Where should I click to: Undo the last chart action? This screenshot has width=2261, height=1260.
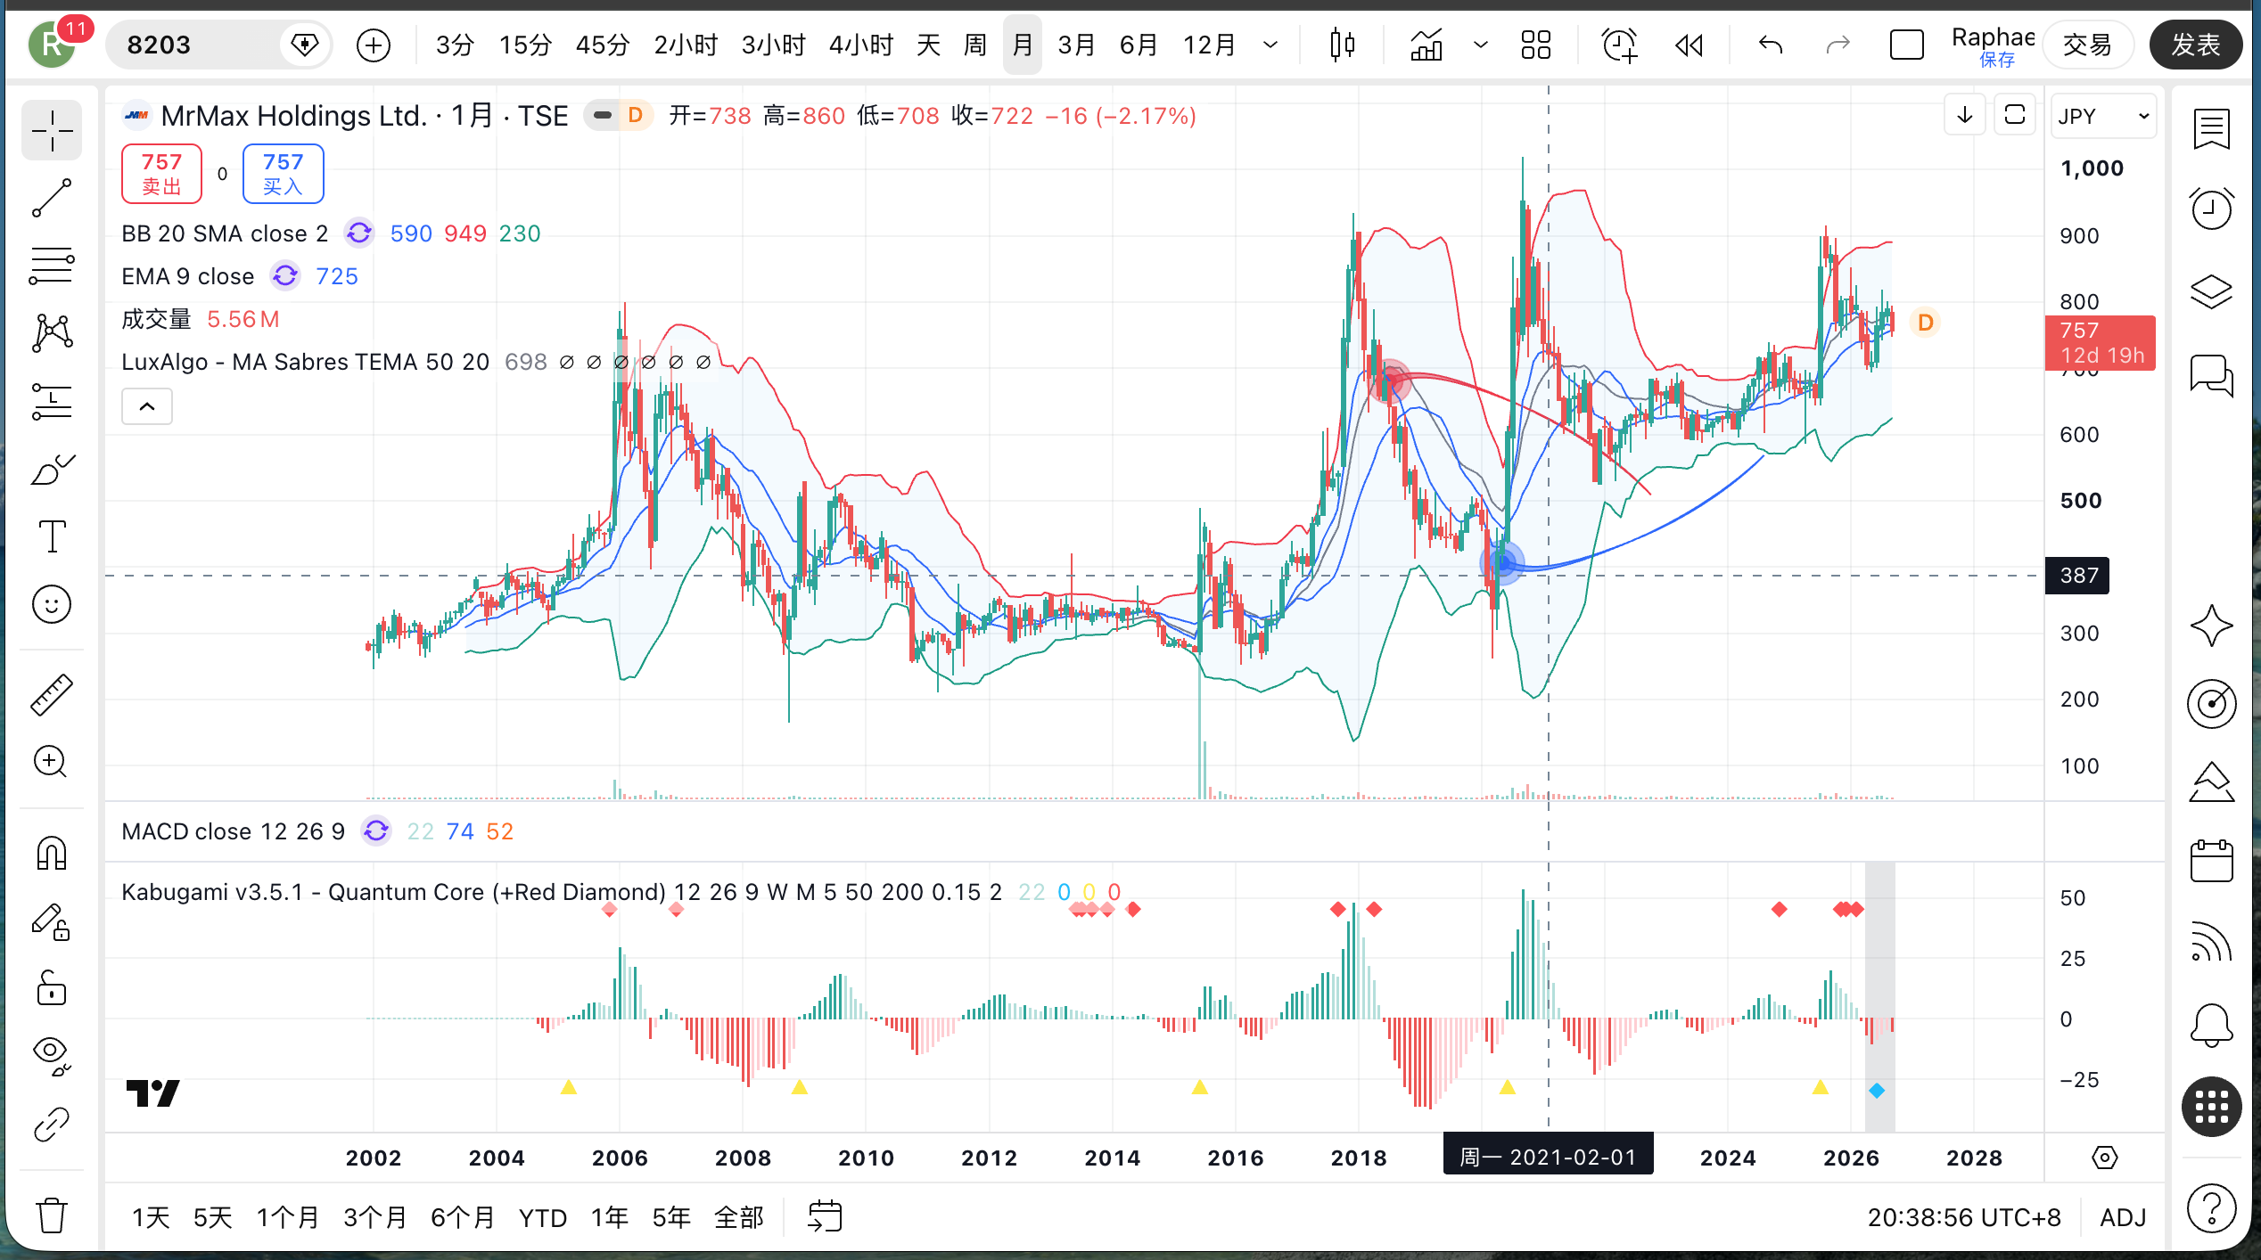click(x=1771, y=45)
